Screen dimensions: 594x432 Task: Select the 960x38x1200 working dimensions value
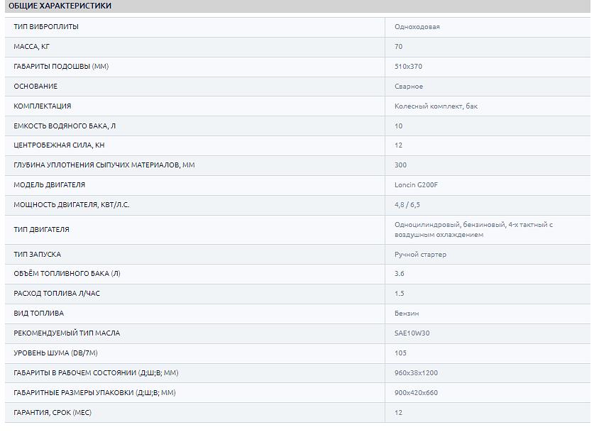pyautogui.click(x=417, y=373)
